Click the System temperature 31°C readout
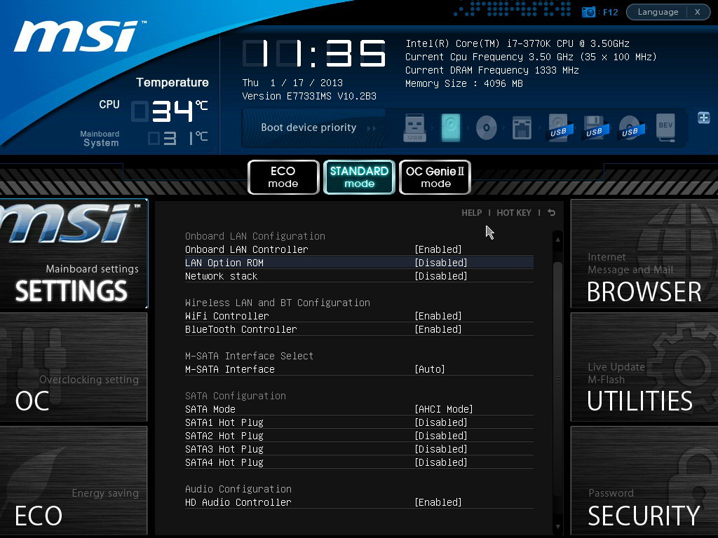Image resolution: width=718 pixels, height=538 pixels. 178,138
